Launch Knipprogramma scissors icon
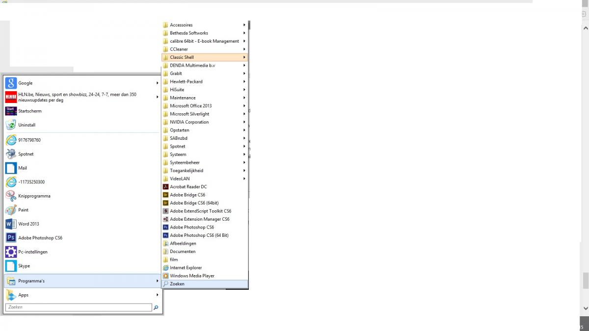The width and height of the screenshot is (589, 331). pyautogui.click(x=11, y=196)
